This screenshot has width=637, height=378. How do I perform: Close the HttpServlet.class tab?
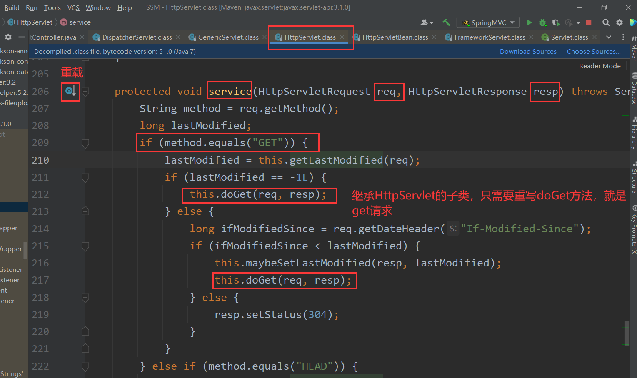pos(342,37)
